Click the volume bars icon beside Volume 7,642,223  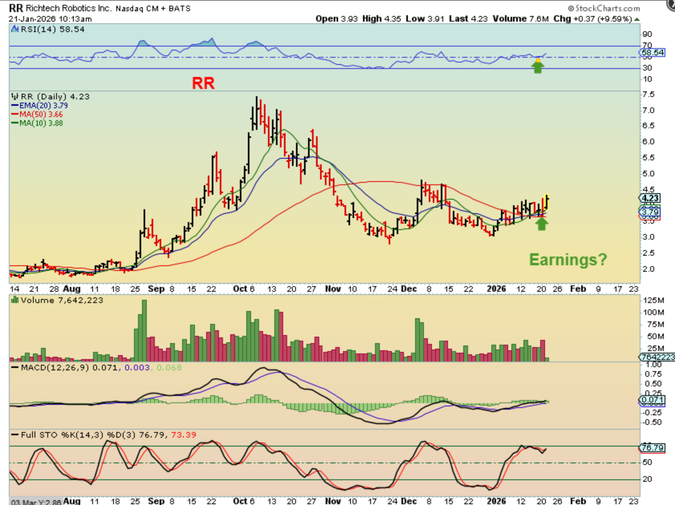(x=15, y=300)
